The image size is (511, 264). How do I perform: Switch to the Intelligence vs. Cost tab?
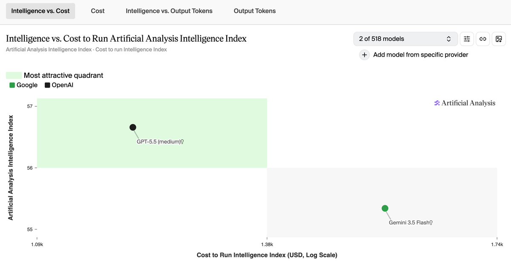(x=40, y=11)
